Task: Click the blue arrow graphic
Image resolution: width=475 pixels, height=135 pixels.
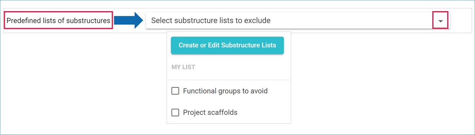Action: [128, 20]
